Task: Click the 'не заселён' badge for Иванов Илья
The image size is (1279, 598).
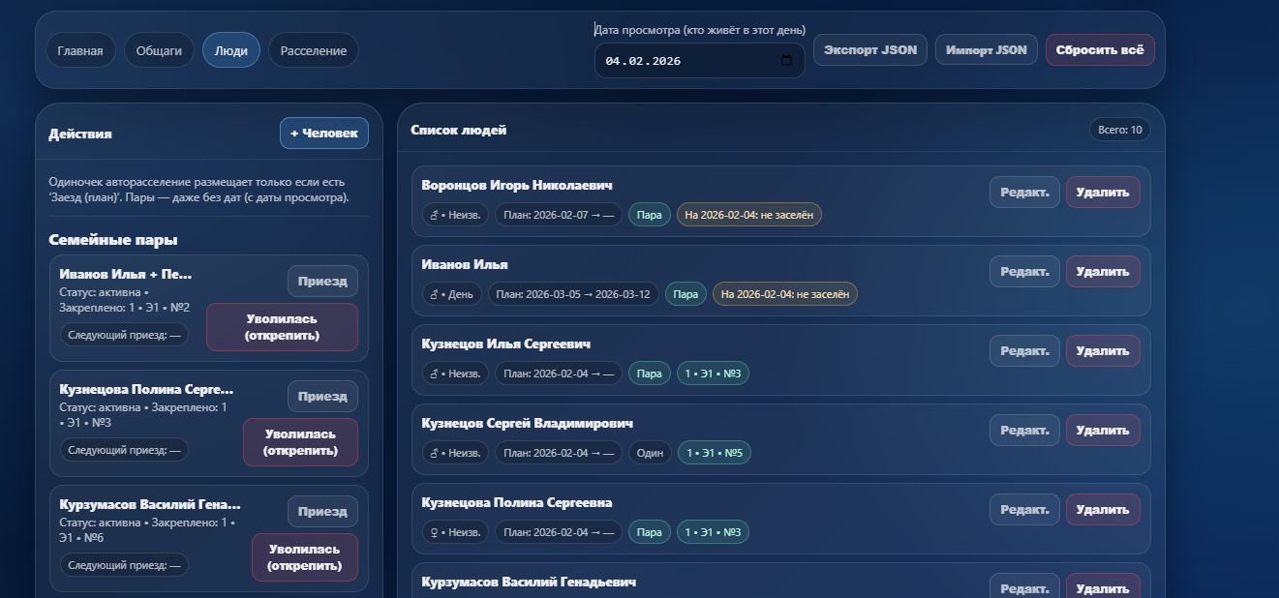Action: [x=784, y=294]
